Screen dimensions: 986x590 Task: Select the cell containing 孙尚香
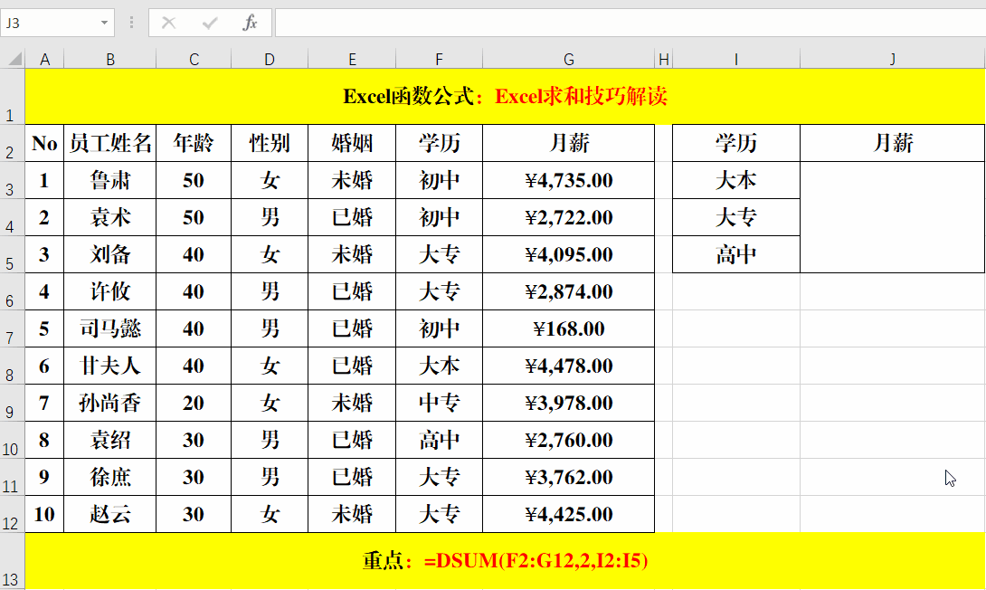tap(110, 403)
